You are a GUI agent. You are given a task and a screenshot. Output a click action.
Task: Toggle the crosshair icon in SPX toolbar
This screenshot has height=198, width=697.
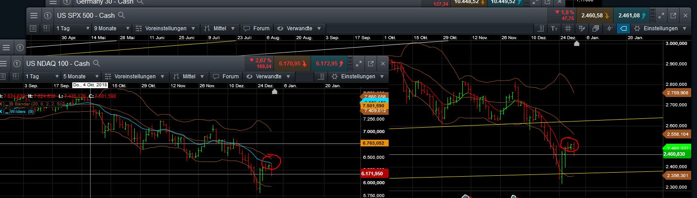click(610, 28)
